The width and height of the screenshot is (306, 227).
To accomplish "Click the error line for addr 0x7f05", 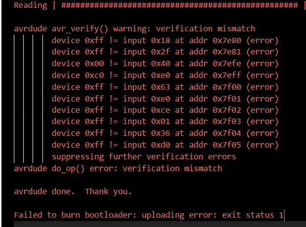I will point(165,145).
